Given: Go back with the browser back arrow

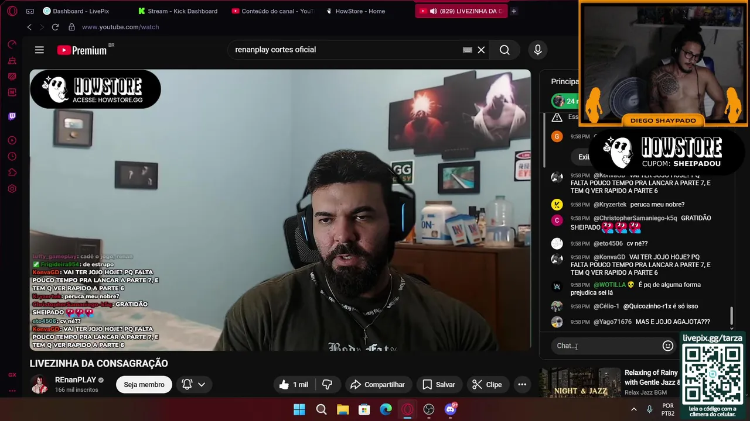Looking at the screenshot, I should pos(29,27).
